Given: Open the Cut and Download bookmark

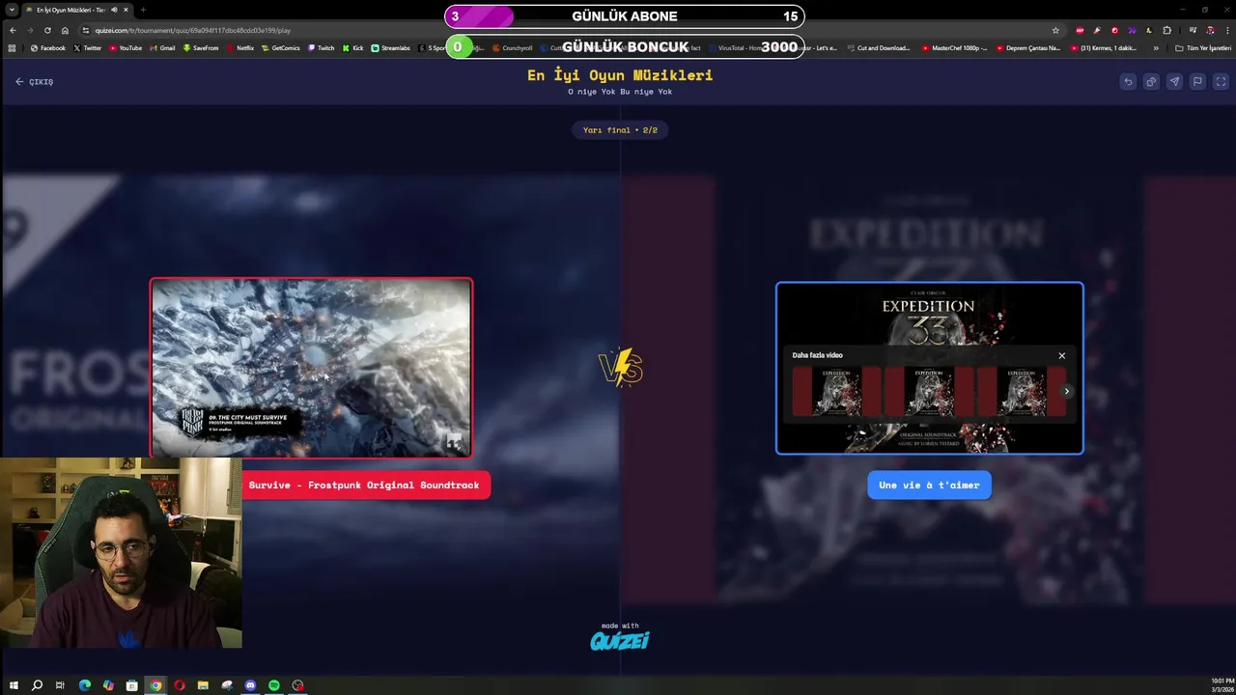Looking at the screenshot, I should pos(879,47).
